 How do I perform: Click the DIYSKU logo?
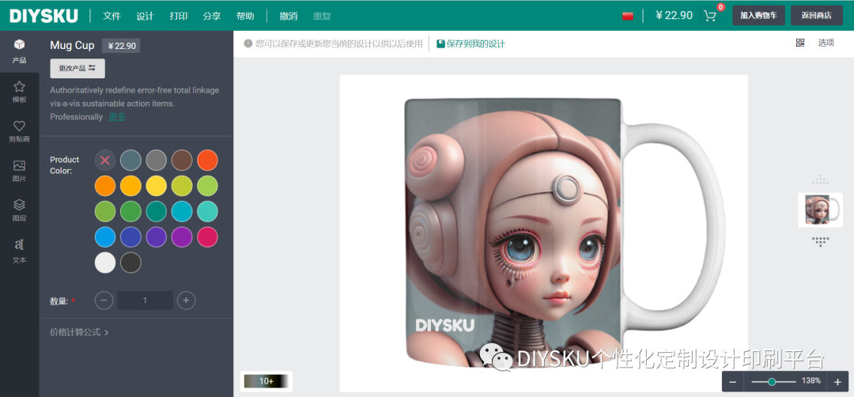coord(43,15)
